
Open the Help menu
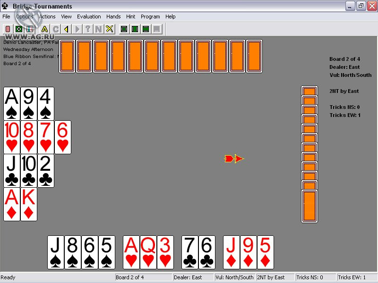pyautogui.click(x=171, y=17)
